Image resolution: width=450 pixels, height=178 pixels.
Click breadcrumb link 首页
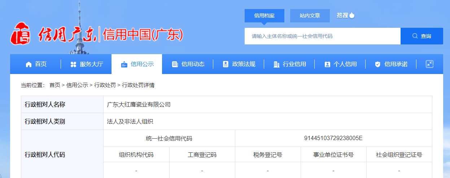pyautogui.click(x=55, y=85)
